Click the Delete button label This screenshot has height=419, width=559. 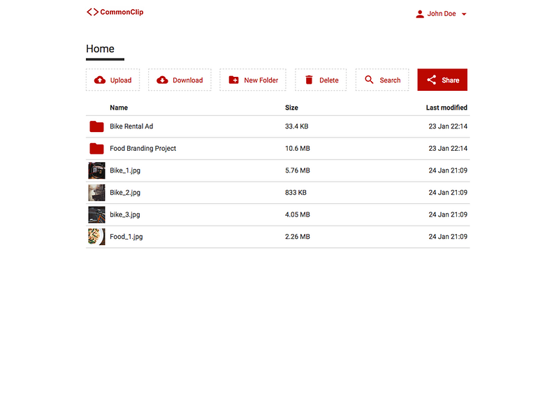point(328,80)
